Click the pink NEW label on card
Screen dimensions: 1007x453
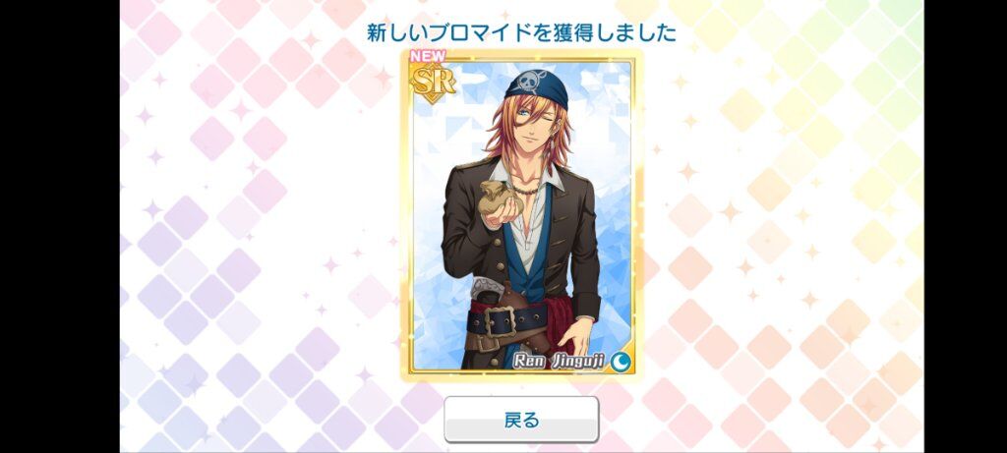point(429,56)
